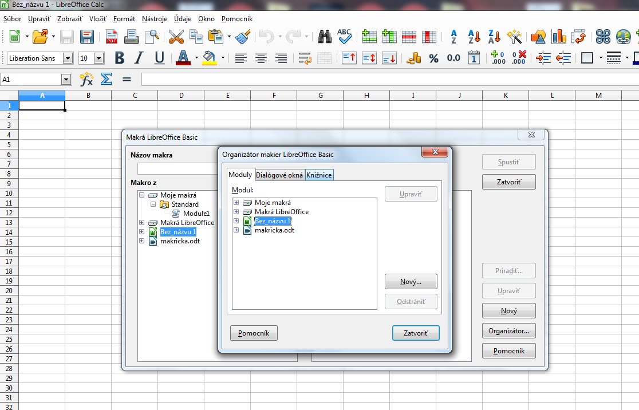Switch to the Knižnice tab
Viewport: 639px width, 410px height.
pyautogui.click(x=319, y=175)
